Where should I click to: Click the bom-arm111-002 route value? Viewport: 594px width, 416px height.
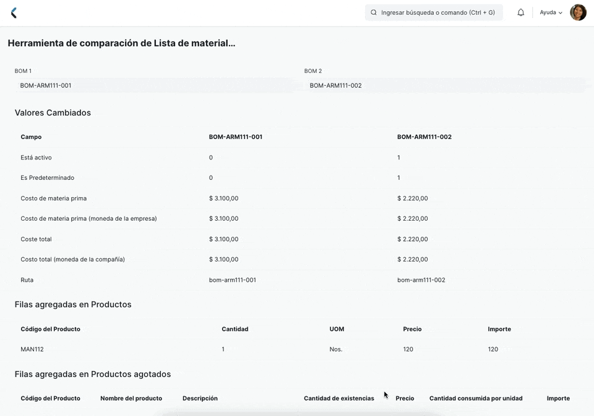(423, 279)
